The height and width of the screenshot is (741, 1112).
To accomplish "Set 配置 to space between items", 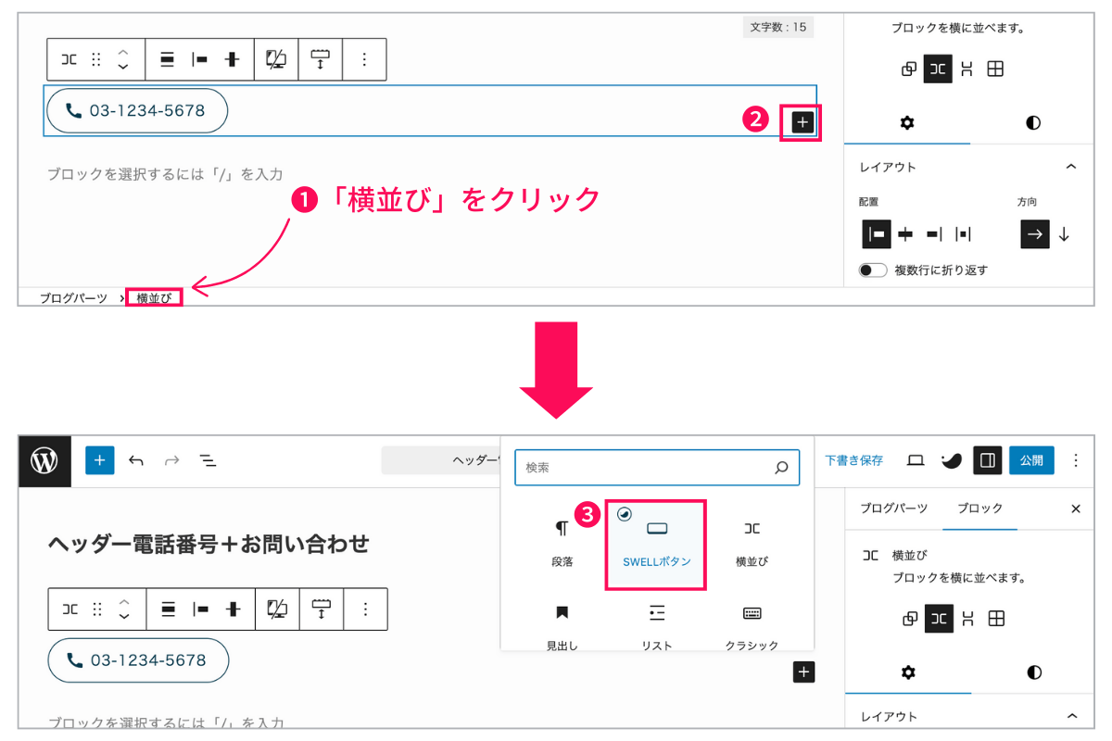I will coord(963,234).
